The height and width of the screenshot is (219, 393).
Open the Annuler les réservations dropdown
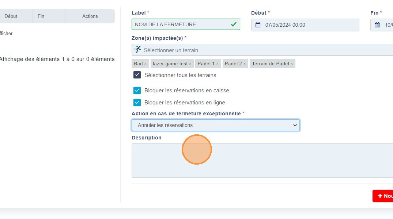point(216,125)
